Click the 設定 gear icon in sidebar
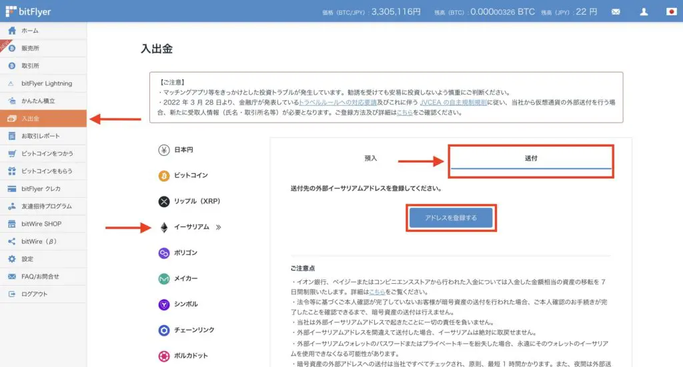The width and height of the screenshot is (683, 367). tap(12, 258)
